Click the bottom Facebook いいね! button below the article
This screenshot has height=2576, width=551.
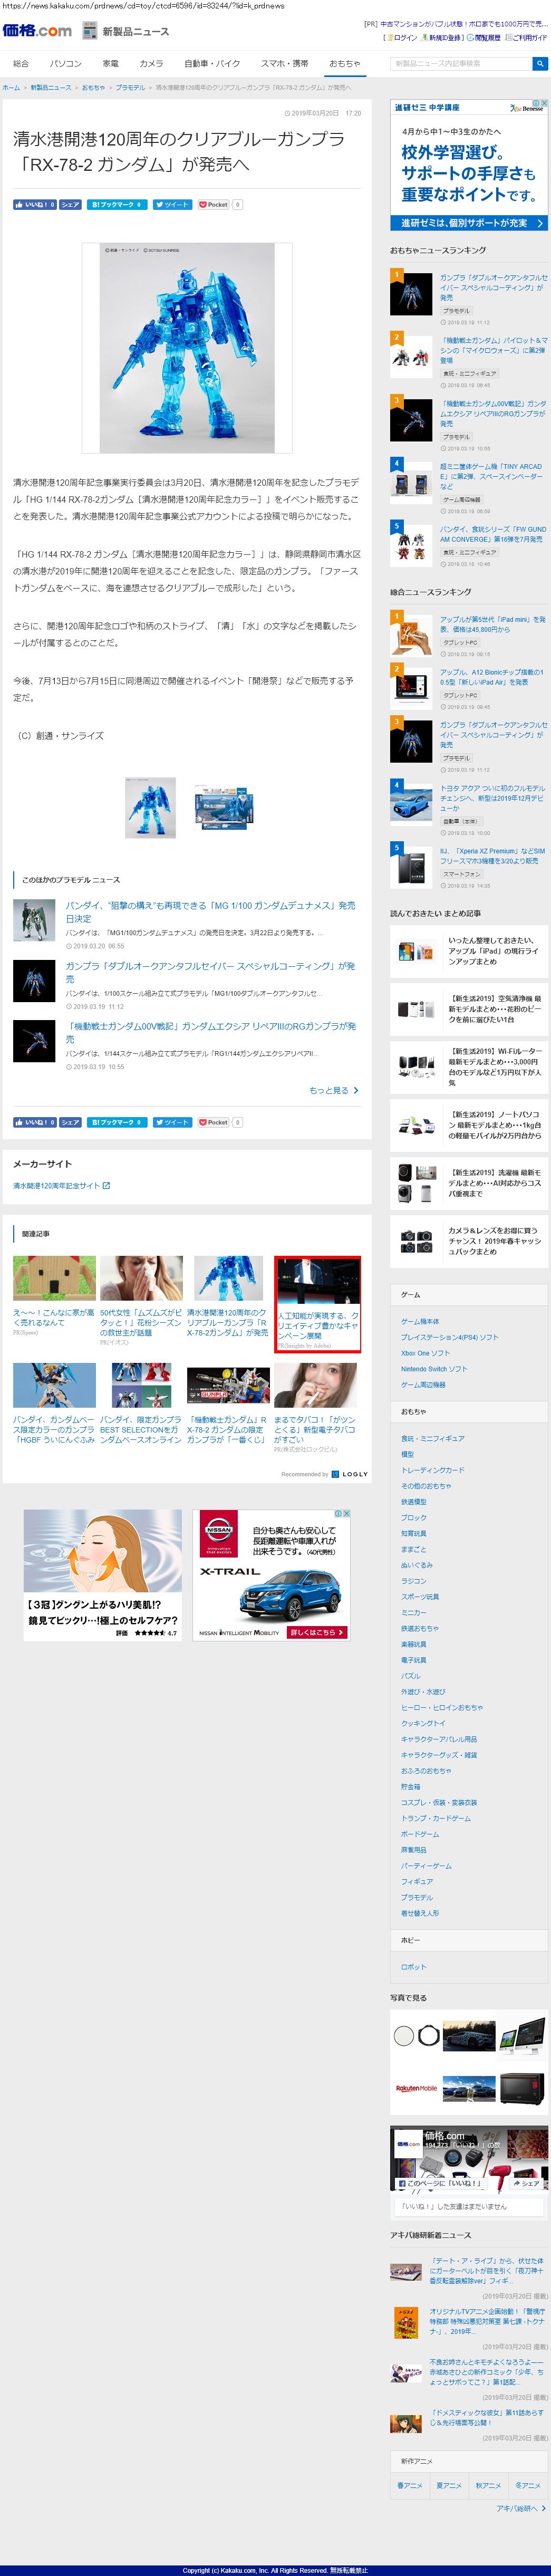tap(35, 1122)
